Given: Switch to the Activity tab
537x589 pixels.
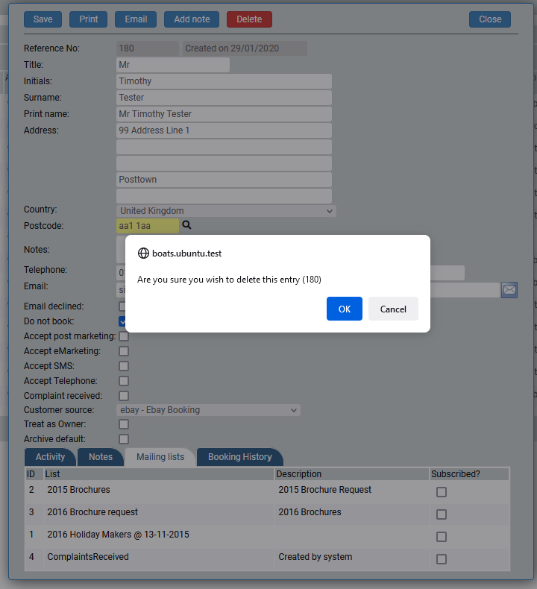Looking at the screenshot, I should pos(51,457).
